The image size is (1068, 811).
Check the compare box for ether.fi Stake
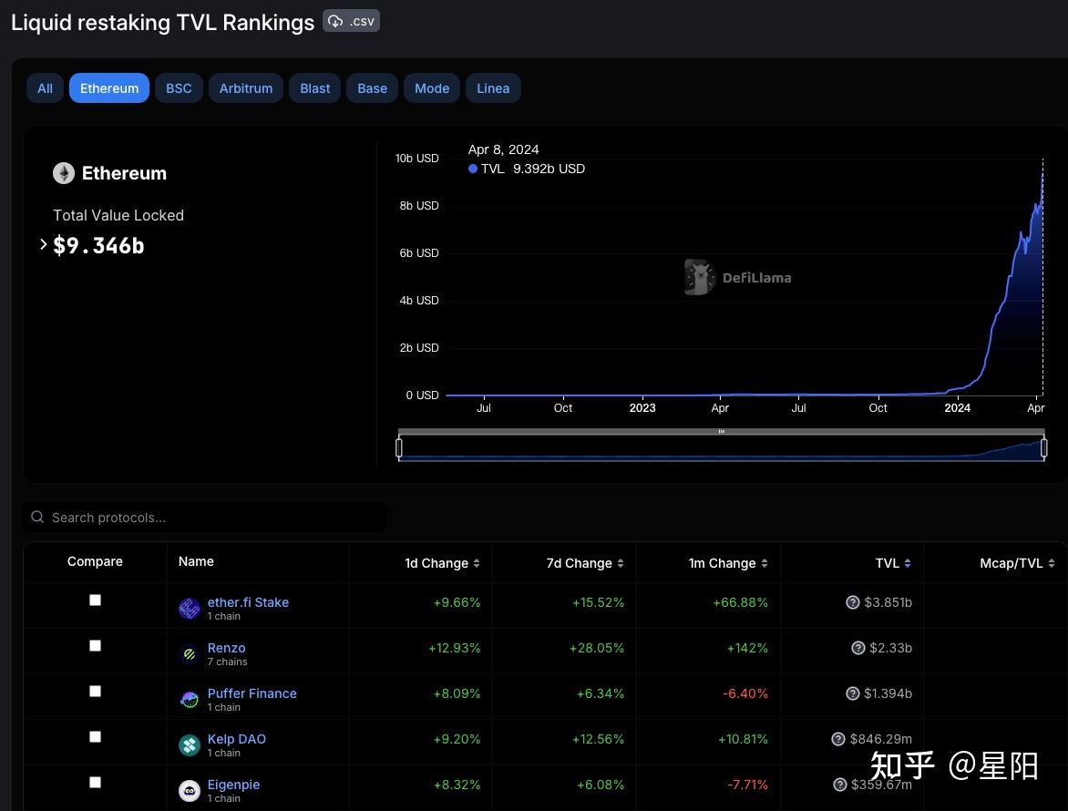(96, 600)
